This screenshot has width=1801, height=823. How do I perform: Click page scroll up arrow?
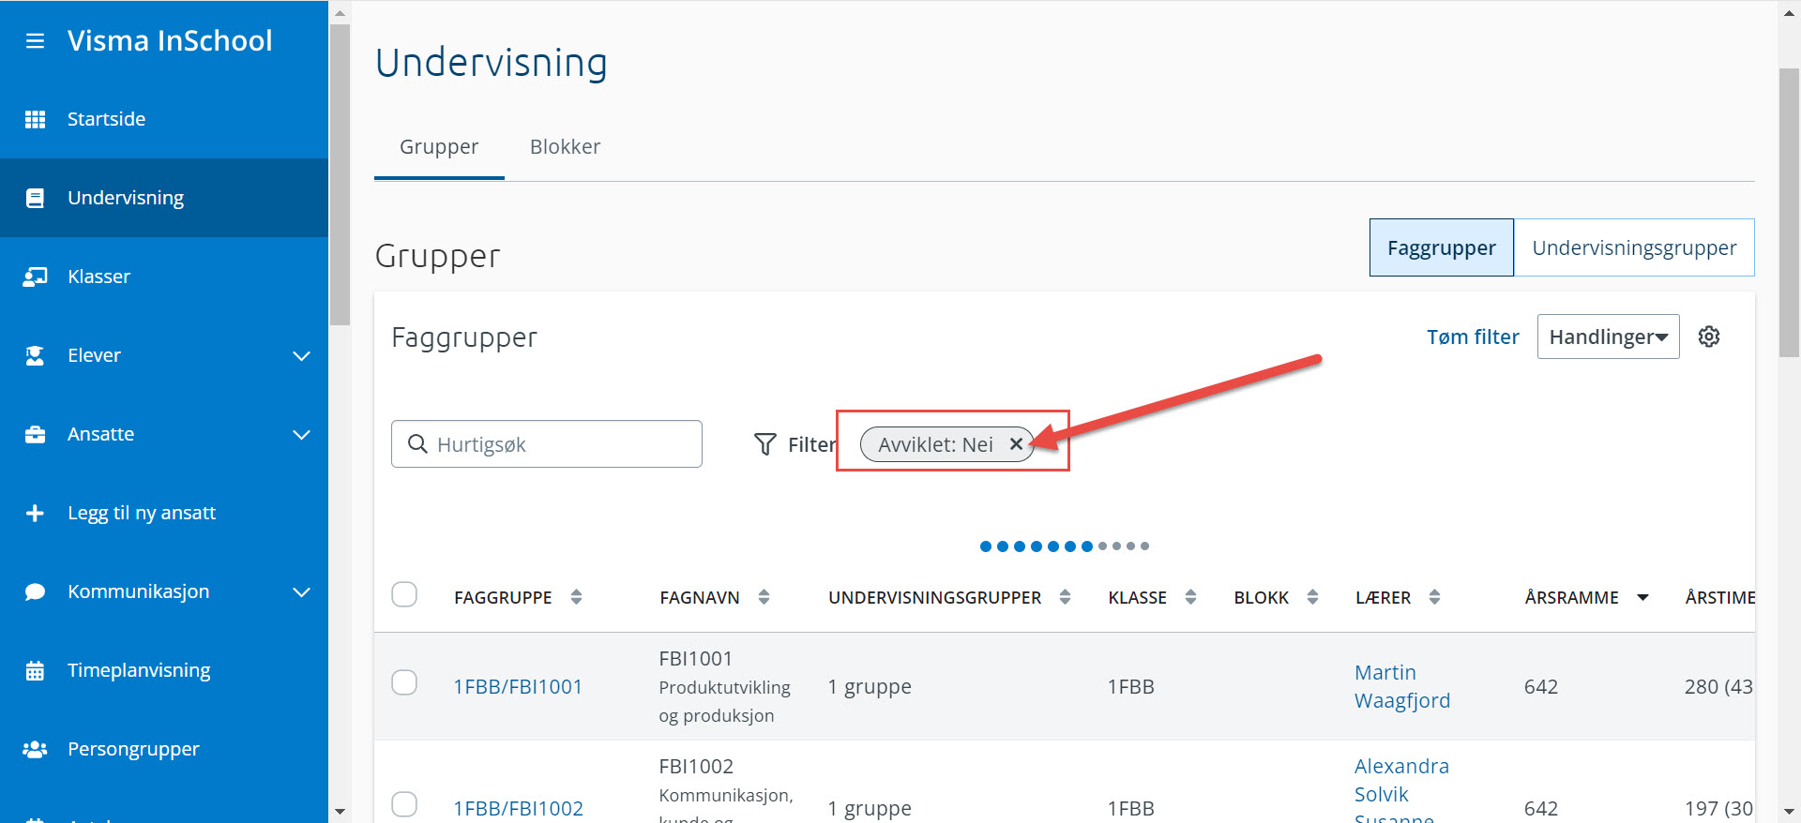[x=1790, y=11]
